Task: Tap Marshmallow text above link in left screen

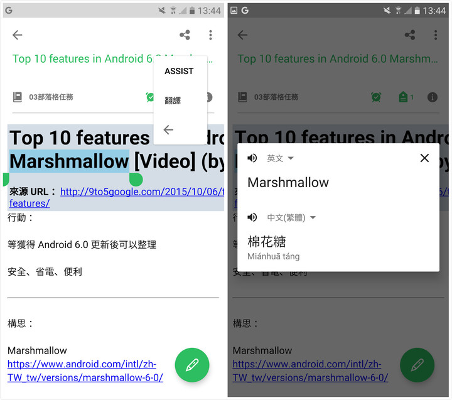Action: point(37,350)
